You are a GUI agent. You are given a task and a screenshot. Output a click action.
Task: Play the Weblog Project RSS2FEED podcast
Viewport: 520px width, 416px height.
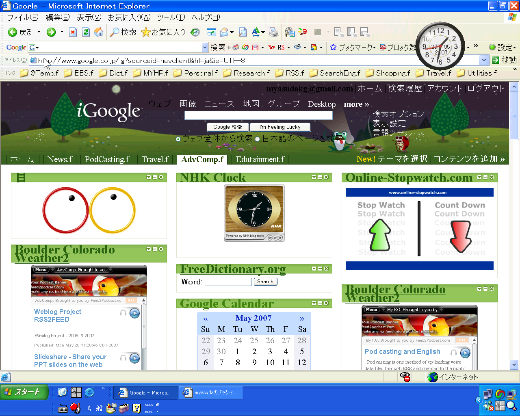134,313
